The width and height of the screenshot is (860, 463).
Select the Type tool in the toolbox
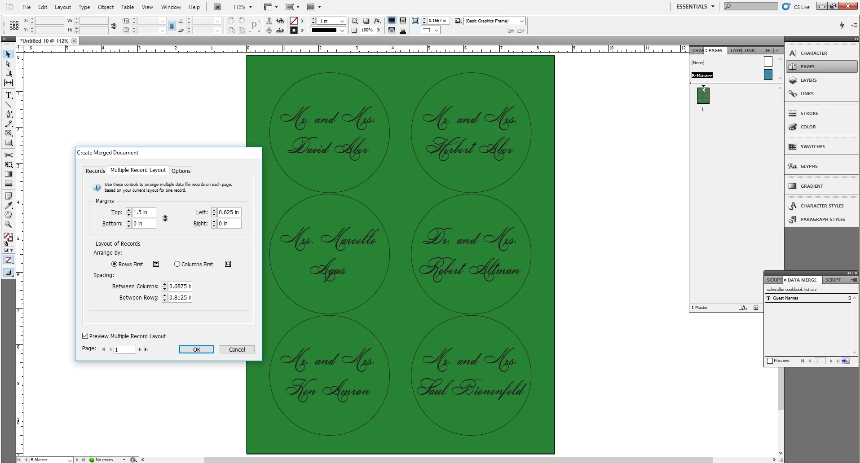[9, 95]
